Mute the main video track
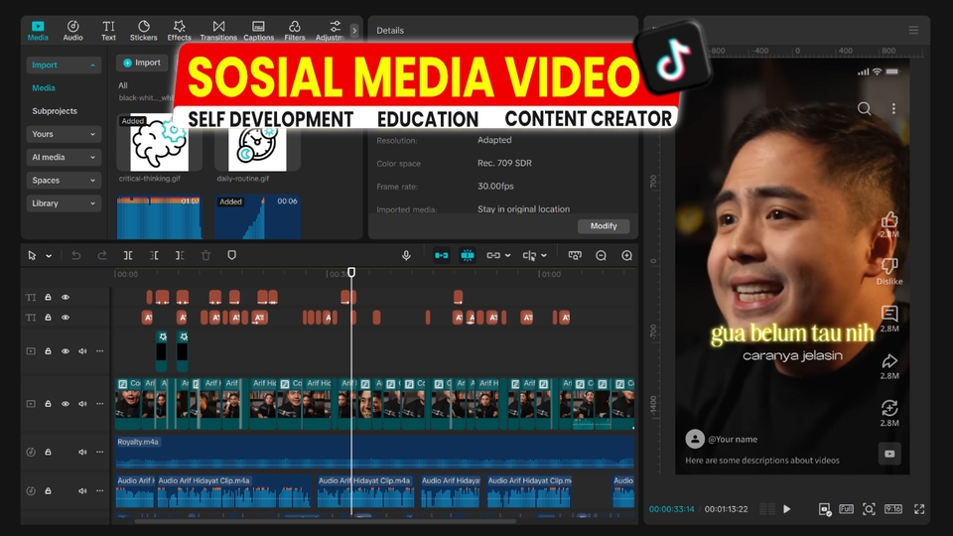Image resolution: width=953 pixels, height=536 pixels. point(82,404)
